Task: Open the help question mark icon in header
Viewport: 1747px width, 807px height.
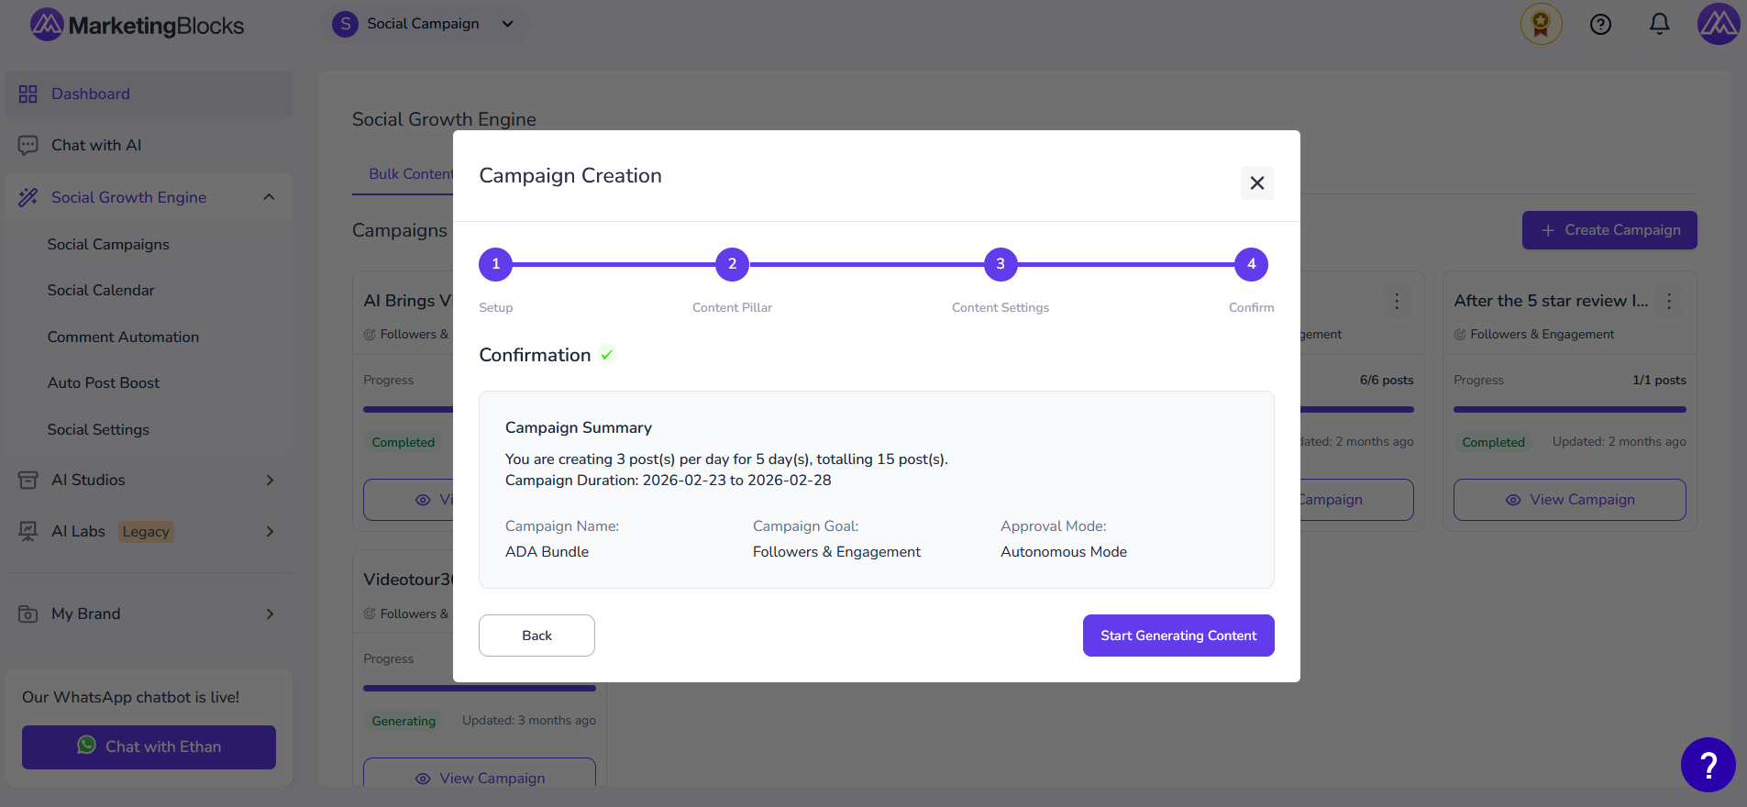Action: pos(1600,25)
